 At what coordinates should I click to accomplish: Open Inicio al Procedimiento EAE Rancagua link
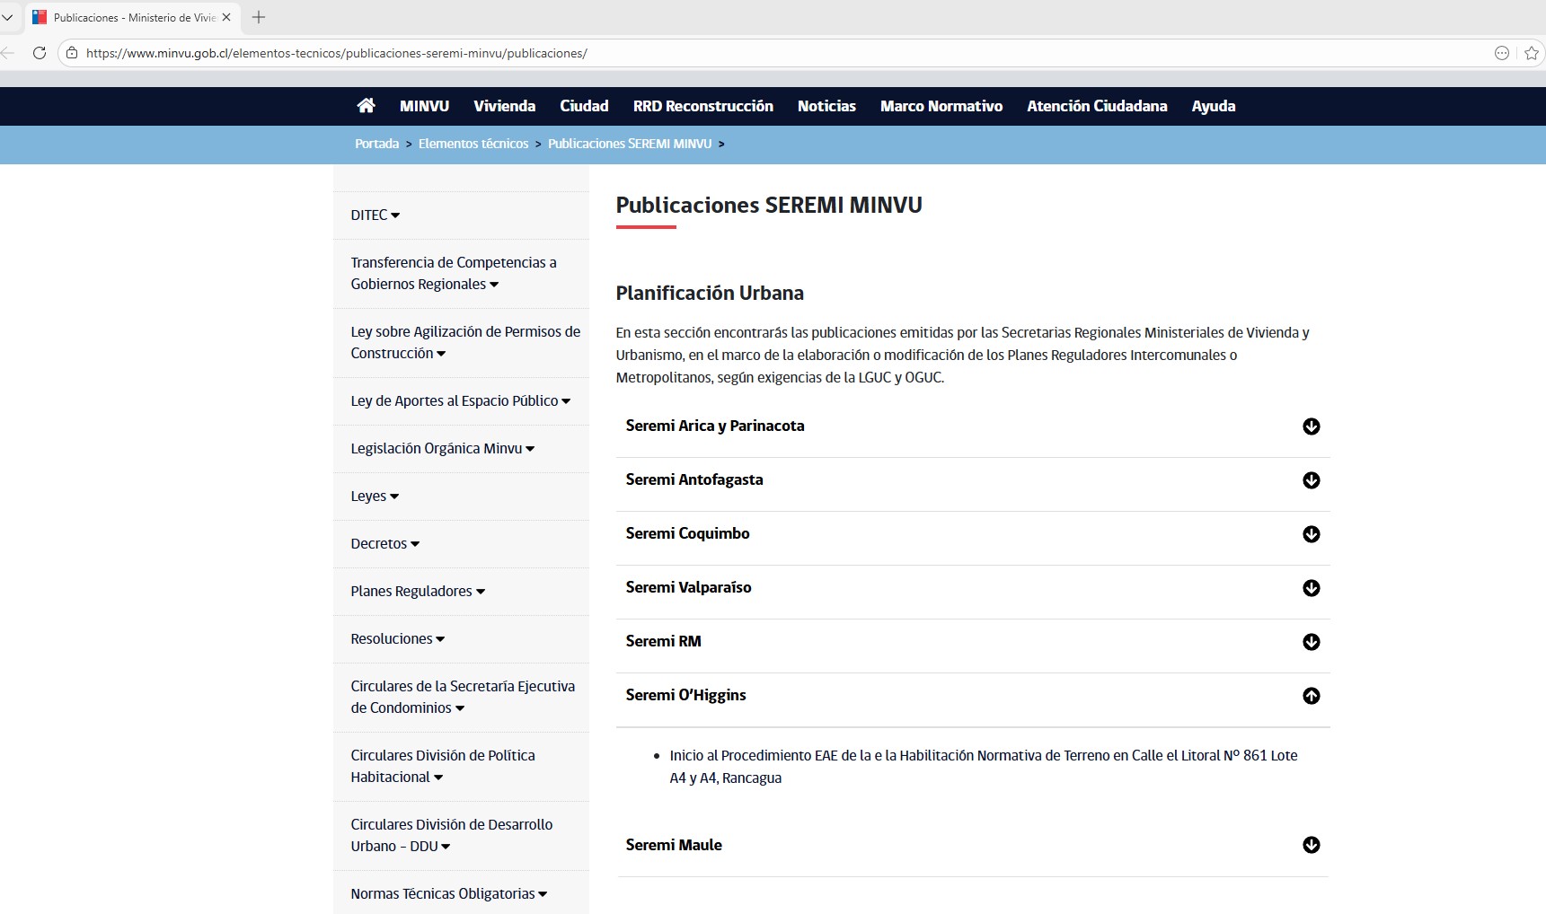point(983,766)
